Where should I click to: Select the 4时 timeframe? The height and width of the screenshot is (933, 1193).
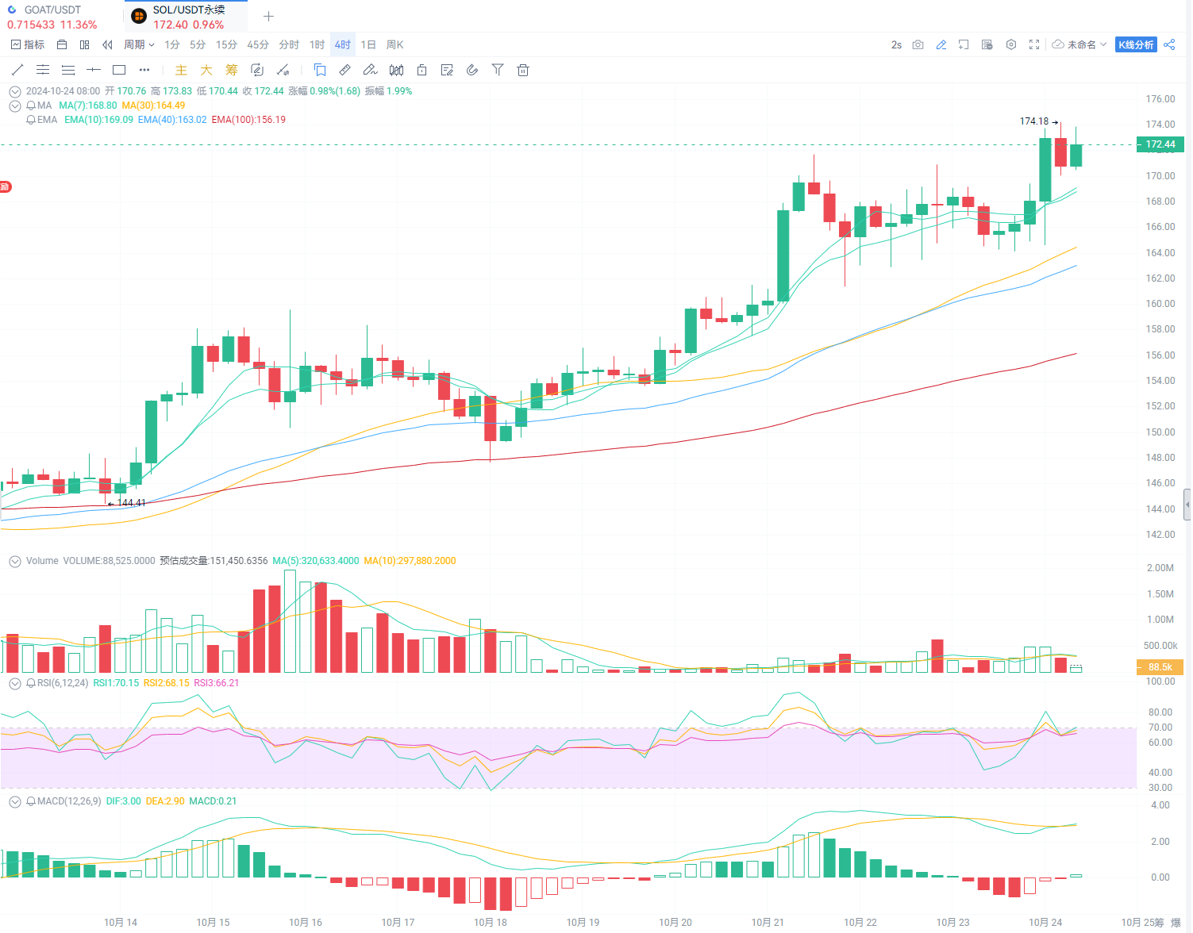pos(343,44)
